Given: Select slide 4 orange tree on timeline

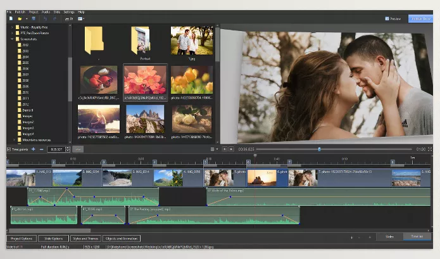Looking at the screenshot, I should point(179,177).
